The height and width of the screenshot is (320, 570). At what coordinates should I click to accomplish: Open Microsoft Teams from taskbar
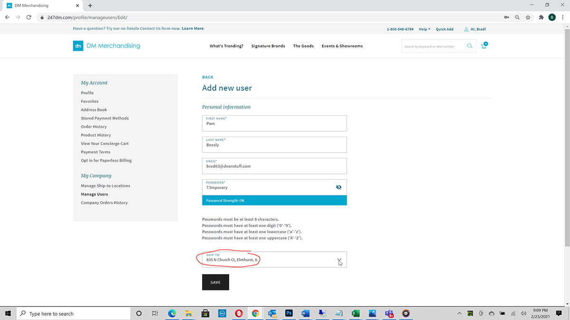coord(389,313)
